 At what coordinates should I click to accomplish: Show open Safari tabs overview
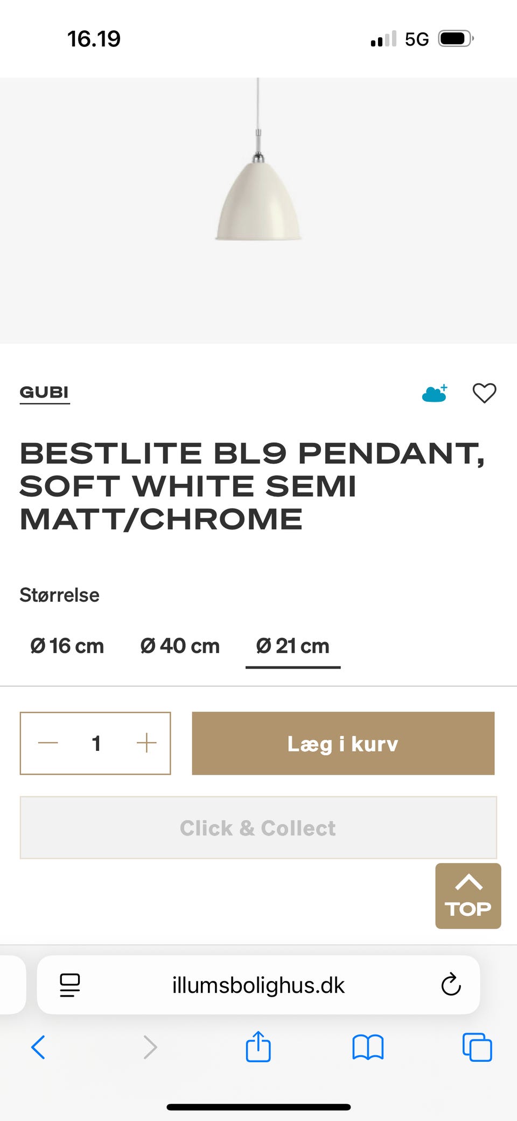(477, 1047)
